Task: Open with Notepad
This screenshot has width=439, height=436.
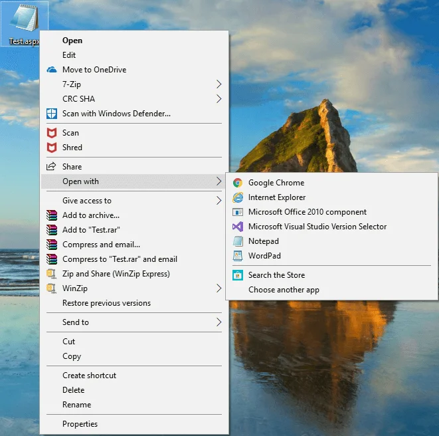Action: [332, 241]
